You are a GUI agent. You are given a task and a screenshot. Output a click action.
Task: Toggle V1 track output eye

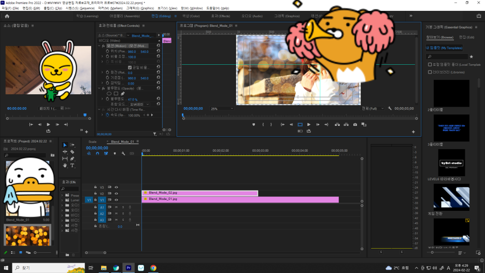point(116,200)
